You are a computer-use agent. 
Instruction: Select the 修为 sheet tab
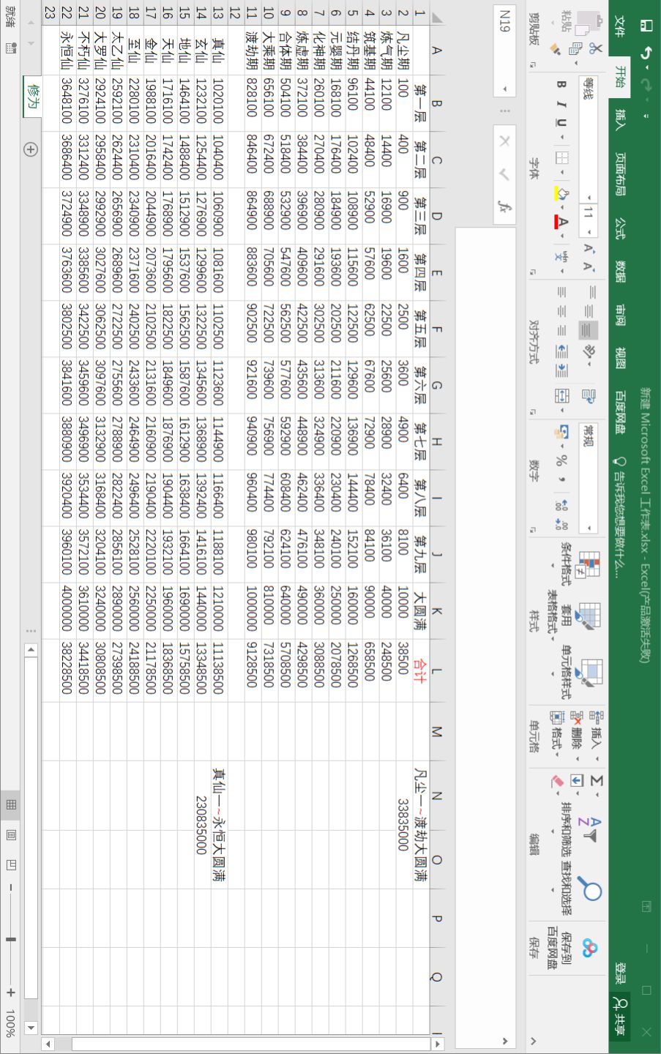pos(33,97)
